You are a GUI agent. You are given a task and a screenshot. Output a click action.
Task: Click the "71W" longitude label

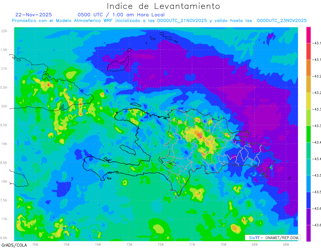[x=192, y=244]
